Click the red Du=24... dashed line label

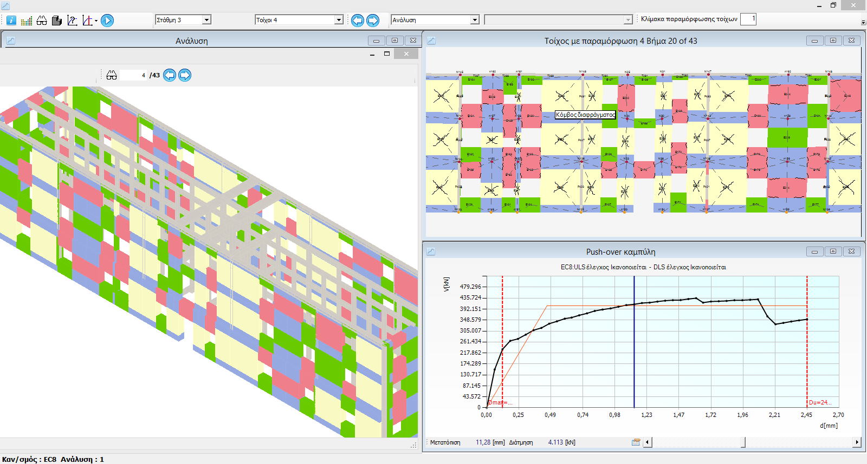[x=820, y=402]
